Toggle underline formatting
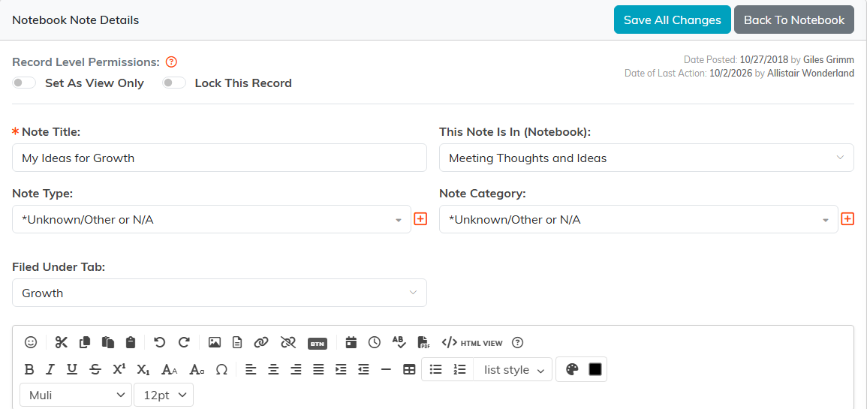 [x=72, y=370]
